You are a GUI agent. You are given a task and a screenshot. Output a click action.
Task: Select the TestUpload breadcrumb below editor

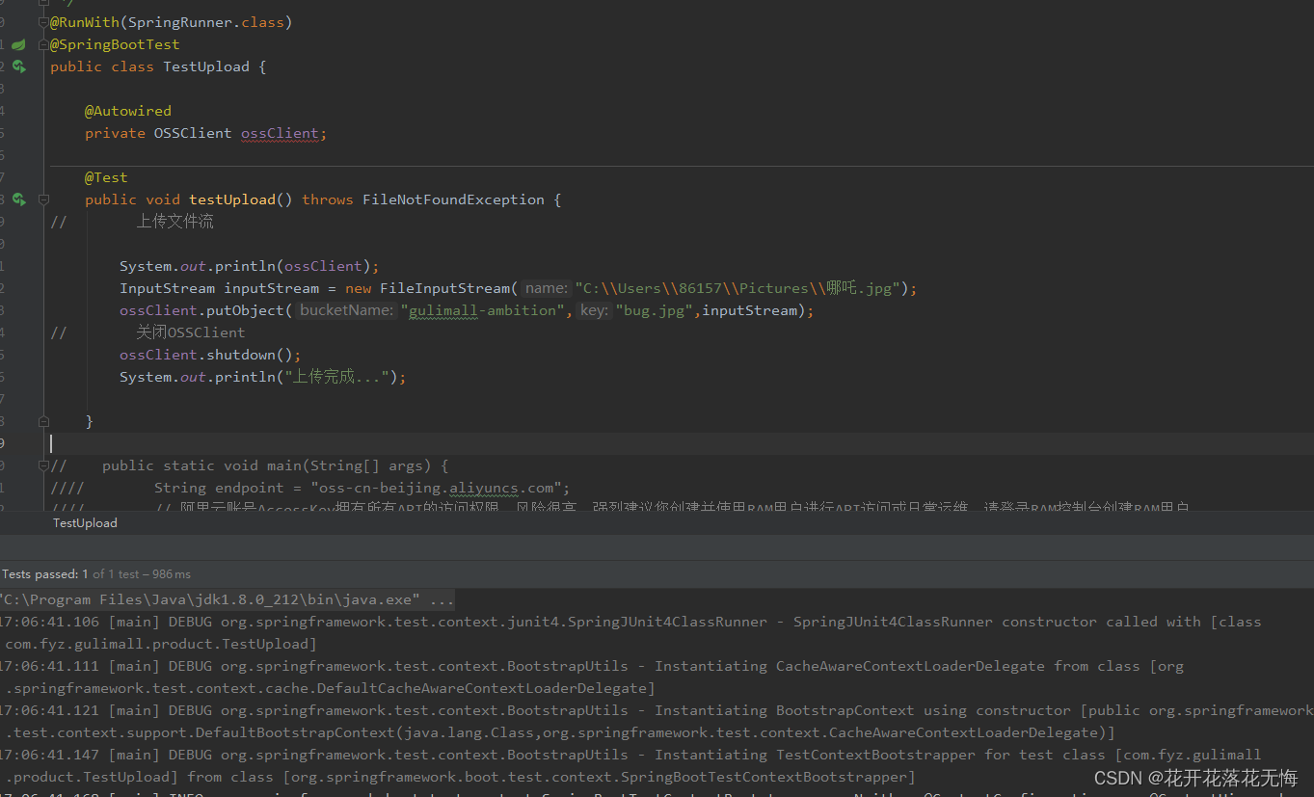click(x=85, y=522)
